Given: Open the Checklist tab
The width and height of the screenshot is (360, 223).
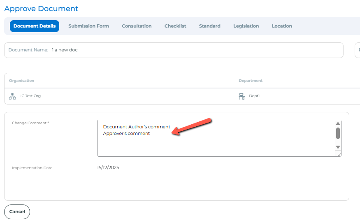Looking at the screenshot, I should [x=175, y=26].
